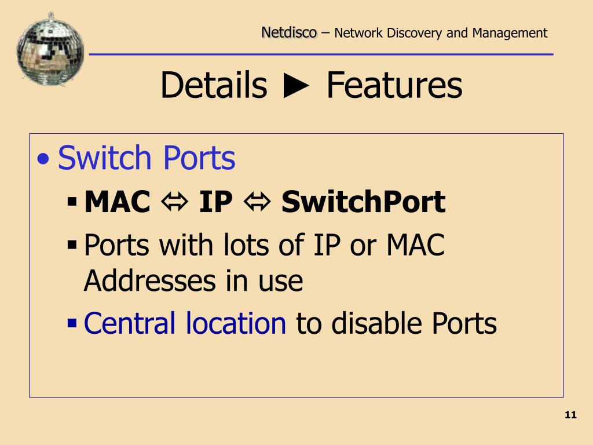Click the square bullet before Ports with lots

(72, 245)
